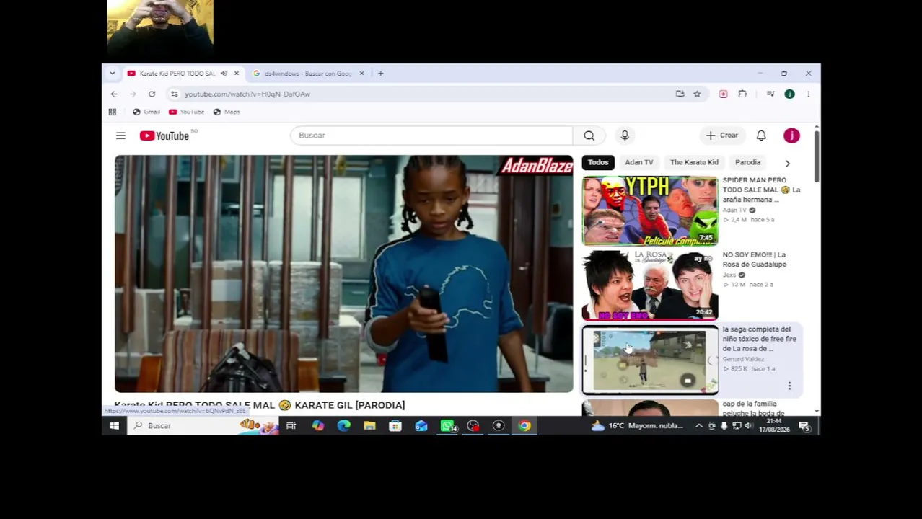
Task: Go forward with the browser forward arrow
Action: (133, 94)
